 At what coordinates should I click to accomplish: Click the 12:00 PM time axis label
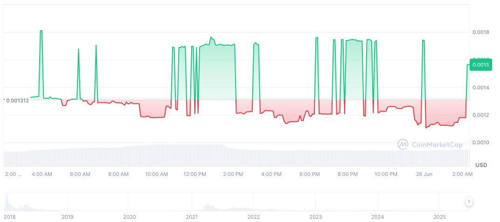tap(194, 174)
